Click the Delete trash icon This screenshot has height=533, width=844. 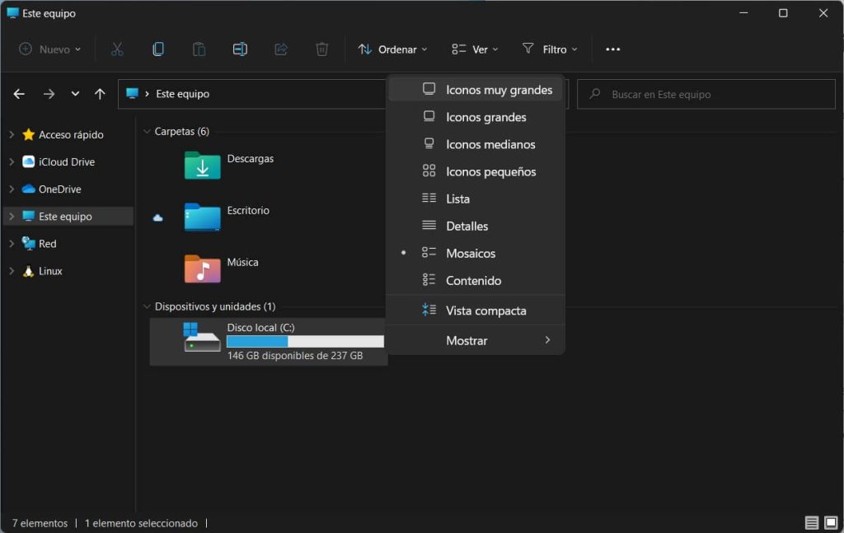322,49
